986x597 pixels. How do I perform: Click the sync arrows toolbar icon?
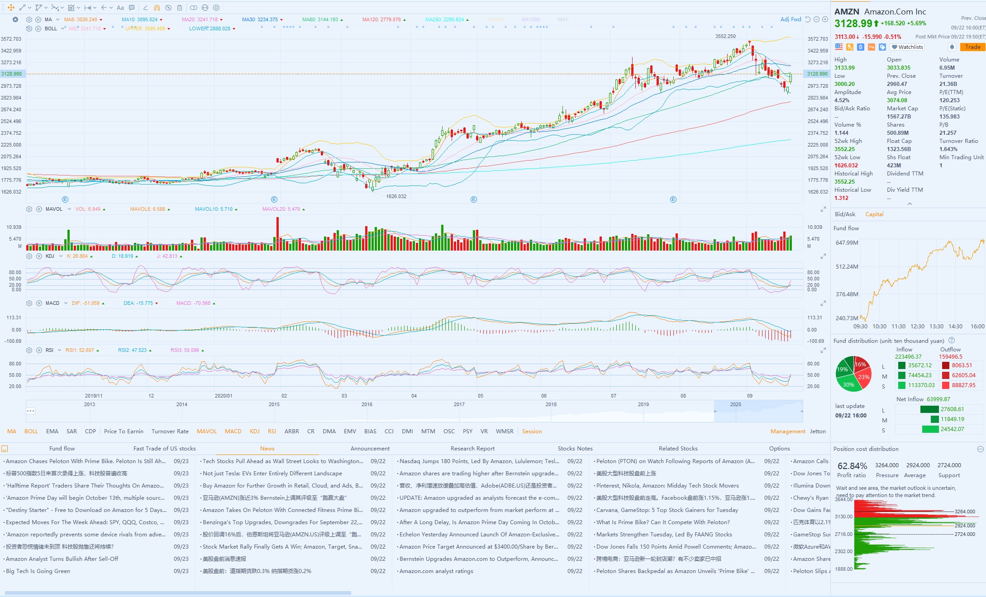click(205, 8)
